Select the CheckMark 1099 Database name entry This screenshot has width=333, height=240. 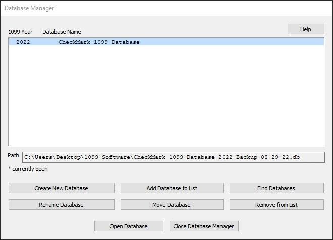point(99,42)
